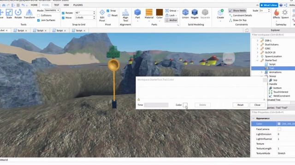Switch to the VIEW ribbon tab
This screenshot has height=165, width=295.
(x=66, y=5)
